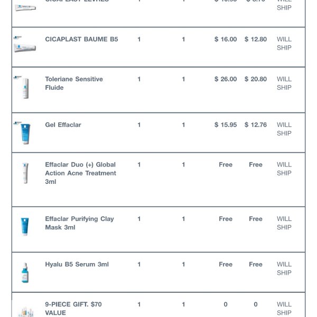The height and width of the screenshot is (317, 317).
Task: Click the Cicaplast Levres thumbnail at top
Action: (x=25, y=6)
